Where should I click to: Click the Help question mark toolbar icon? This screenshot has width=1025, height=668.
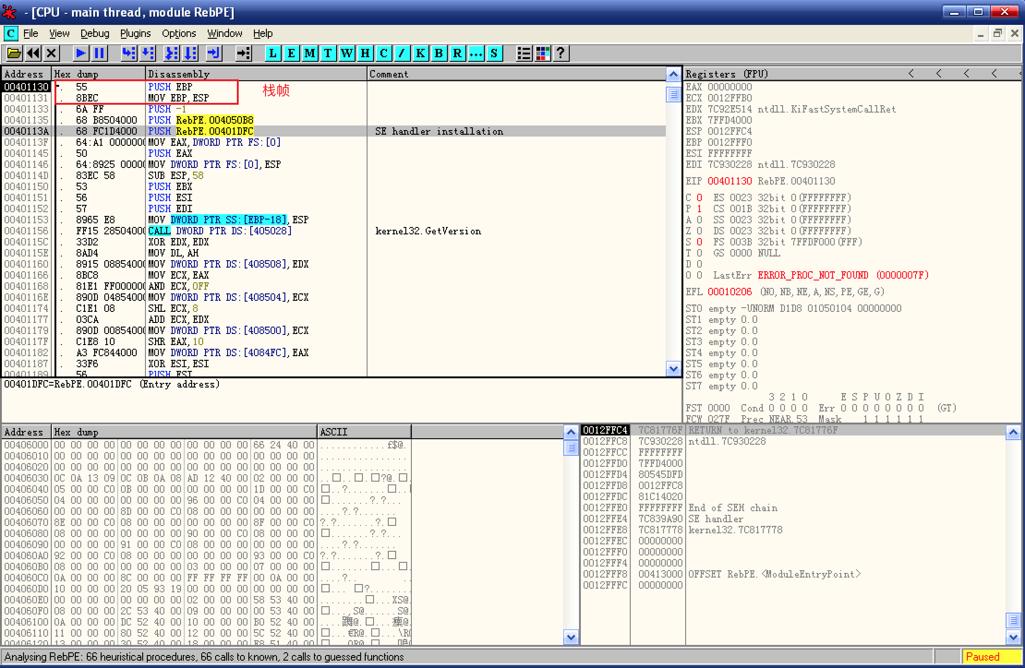pos(561,54)
